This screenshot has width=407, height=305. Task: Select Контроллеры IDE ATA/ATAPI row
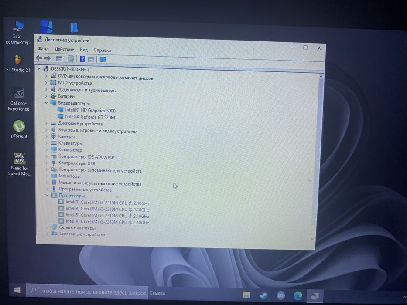tap(83, 157)
